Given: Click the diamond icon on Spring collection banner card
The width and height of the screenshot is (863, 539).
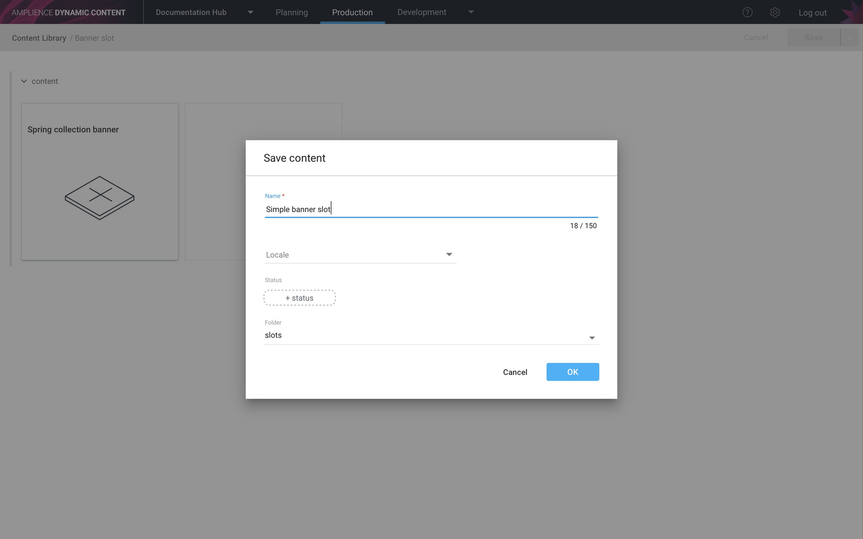Looking at the screenshot, I should click(x=99, y=198).
